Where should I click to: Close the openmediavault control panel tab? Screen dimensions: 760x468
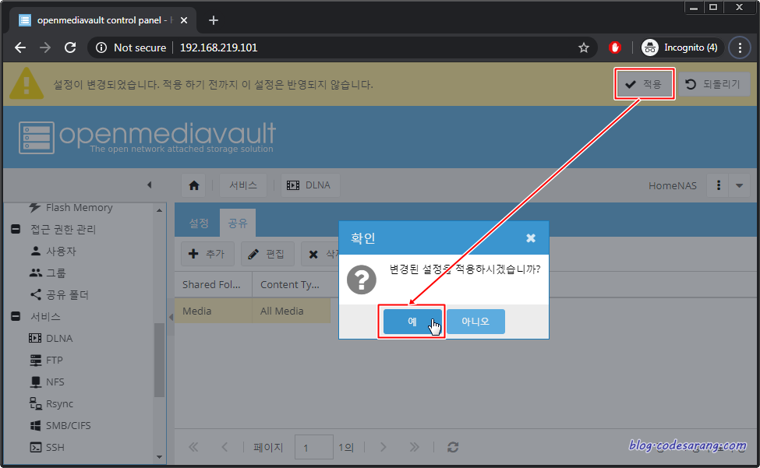coord(184,20)
